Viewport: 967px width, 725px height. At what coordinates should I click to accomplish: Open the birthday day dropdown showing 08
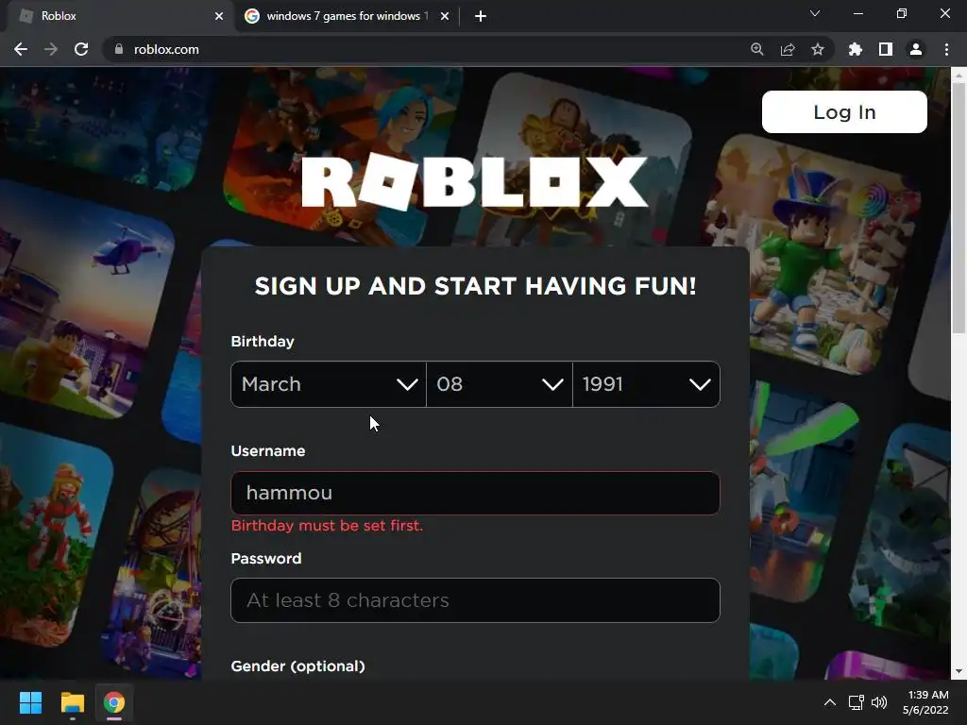click(x=500, y=384)
